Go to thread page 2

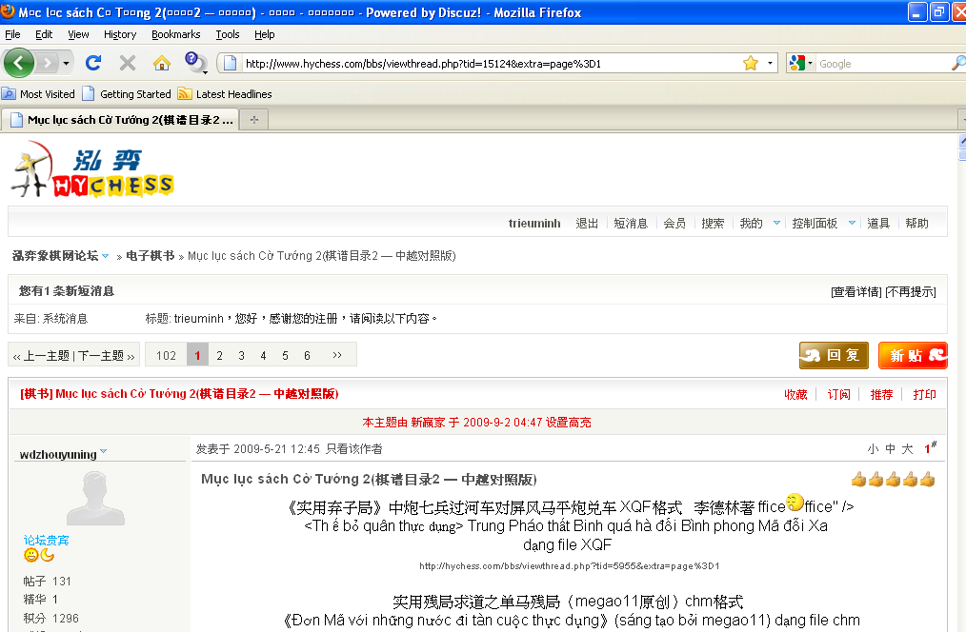point(219,355)
